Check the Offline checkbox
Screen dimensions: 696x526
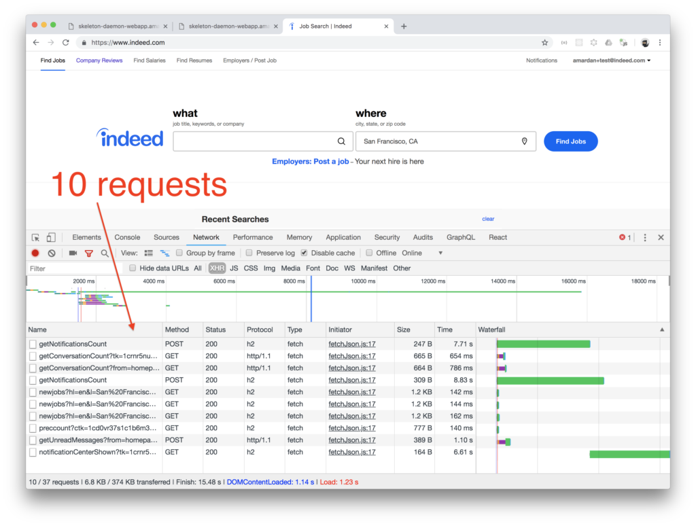(x=369, y=253)
